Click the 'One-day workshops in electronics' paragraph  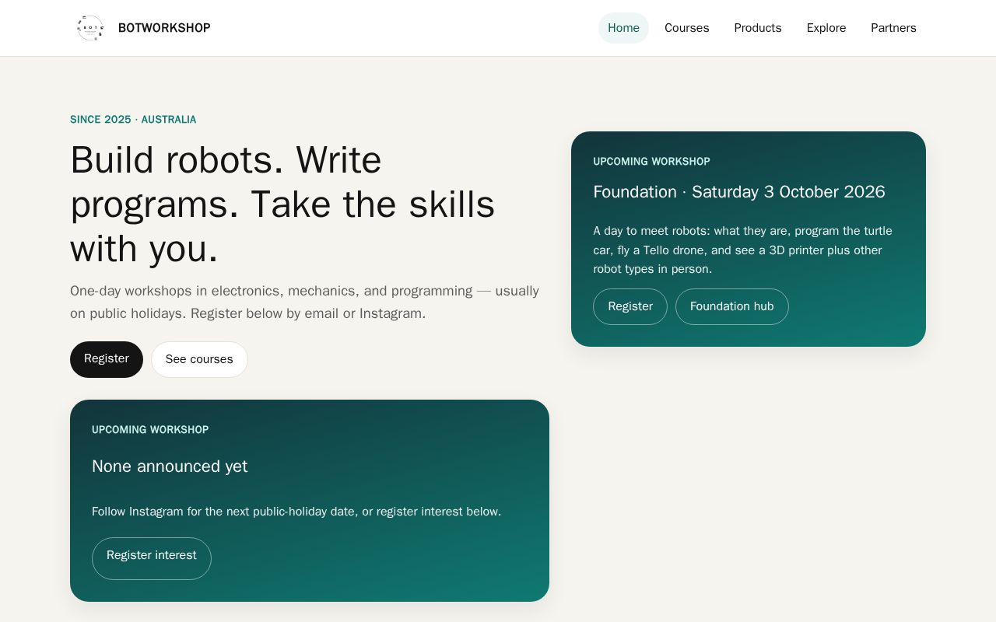click(305, 302)
